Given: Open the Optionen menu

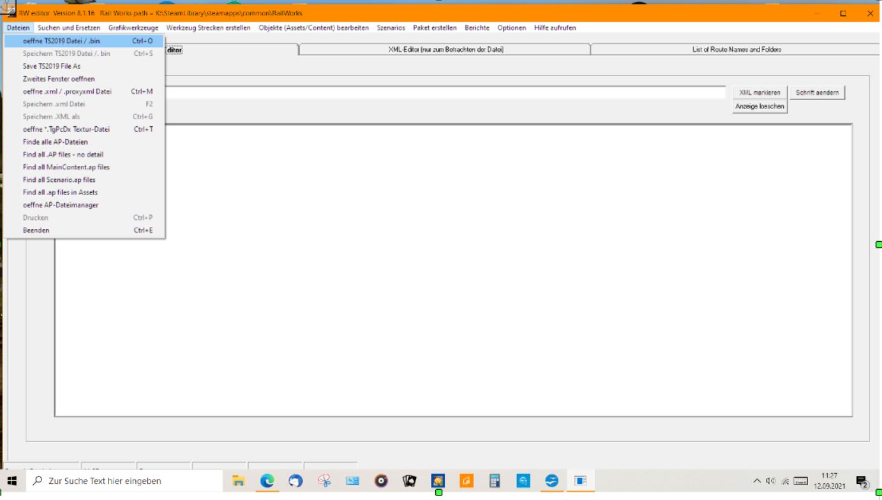Looking at the screenshot, I should (512, 27).
